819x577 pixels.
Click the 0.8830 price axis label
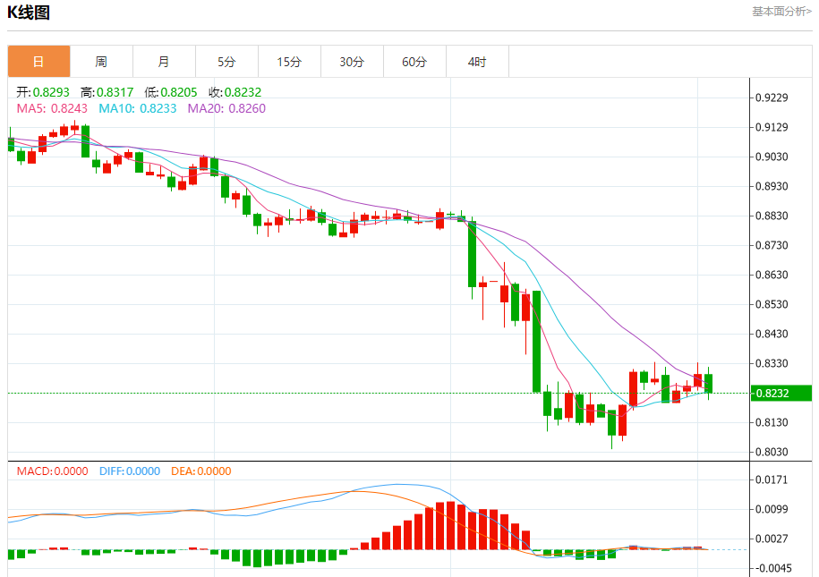click(x=772, y=216)
